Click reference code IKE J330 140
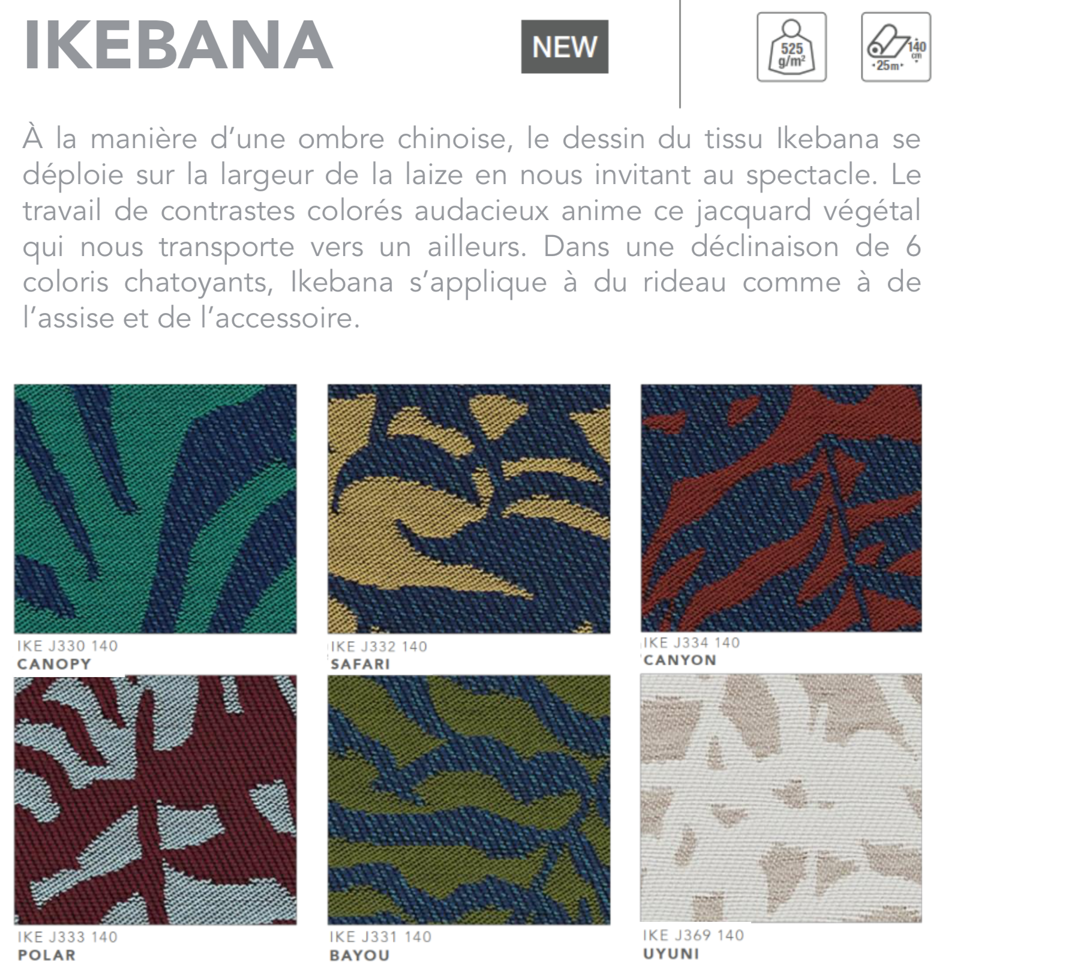Viewport: 1075px width, 968px height. coord(67,646)
